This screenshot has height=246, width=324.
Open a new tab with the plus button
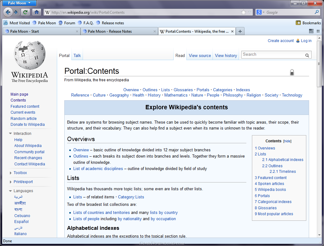[x=240, y=31]
